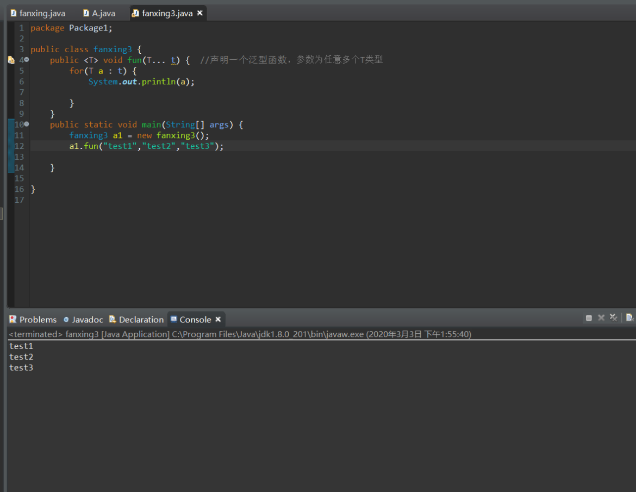Show the Declaration view tab

point(141,320)
